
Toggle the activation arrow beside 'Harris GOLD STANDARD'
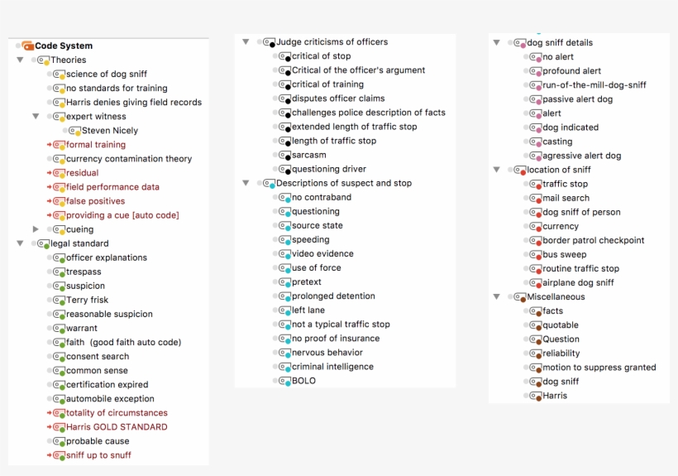click(50, 427)
